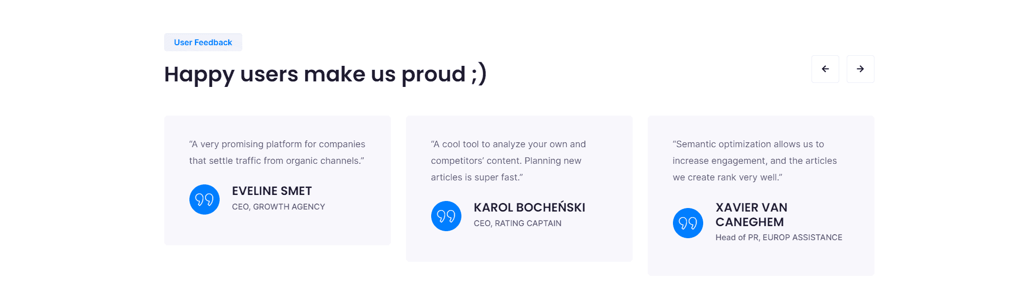Click the XAVIER VAN CANEGHEM name
This screenshot has height=303, width=1017.
[752, 215]
